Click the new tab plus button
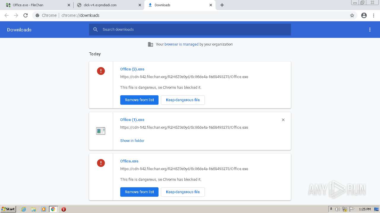Screen dimensions: 380x213 [x=222, y=5]
